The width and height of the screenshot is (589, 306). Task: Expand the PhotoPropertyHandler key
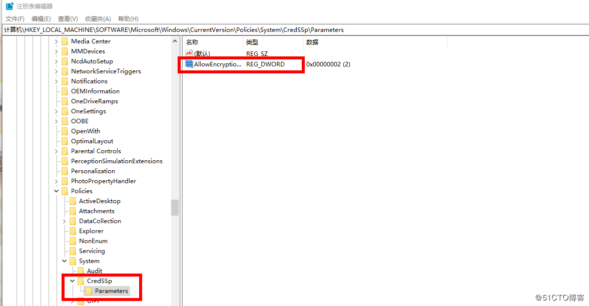tap(57, 181)
